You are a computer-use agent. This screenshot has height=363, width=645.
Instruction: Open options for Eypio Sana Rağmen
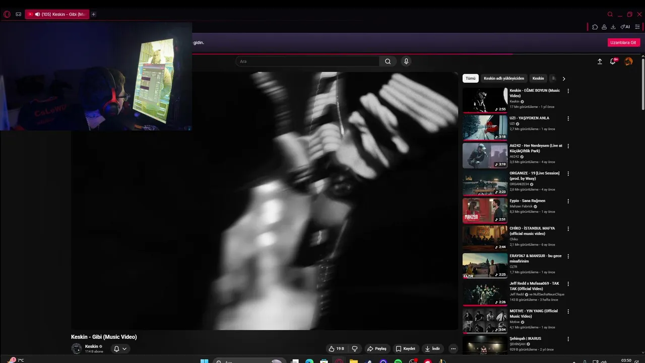(568, 201)
